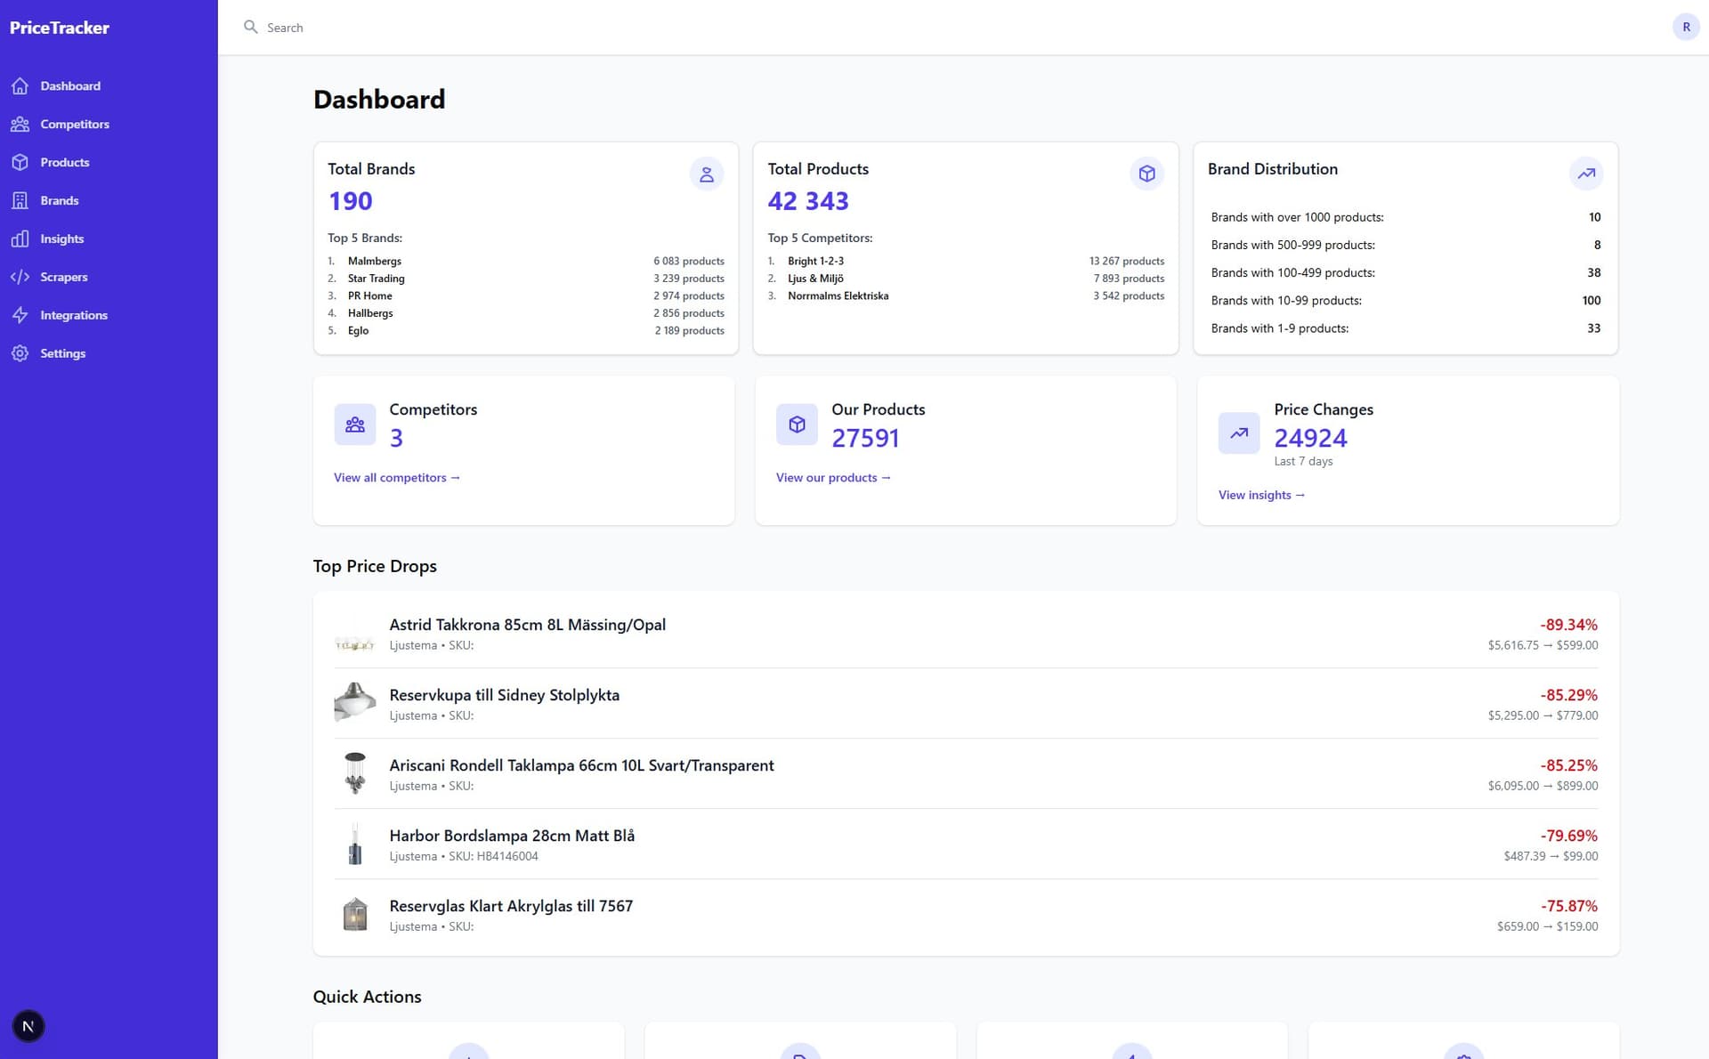Click the Scrapers code brackets icon

pyautogui.click(x=20, y=278)
